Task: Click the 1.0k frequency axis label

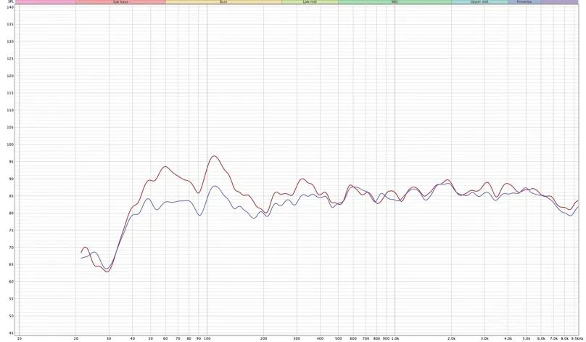Action: click(x=395, y=338)
